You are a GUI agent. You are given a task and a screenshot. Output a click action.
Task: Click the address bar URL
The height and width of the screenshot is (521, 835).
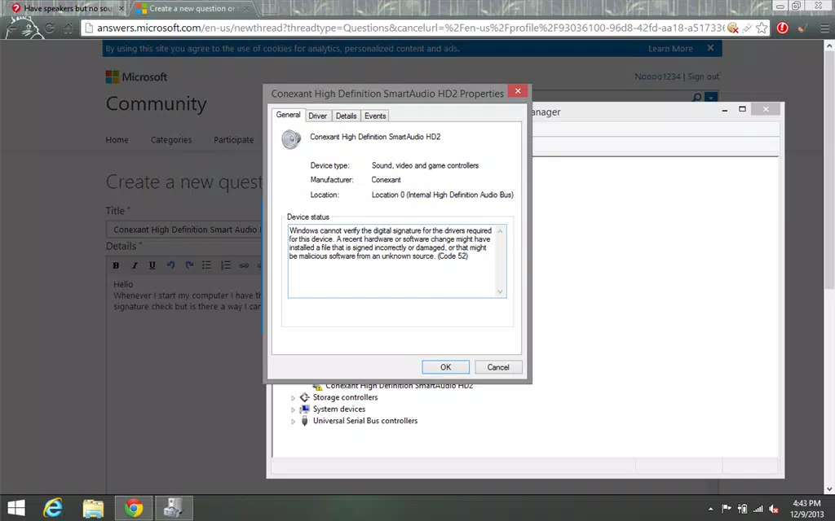click(x=410, y=28)
